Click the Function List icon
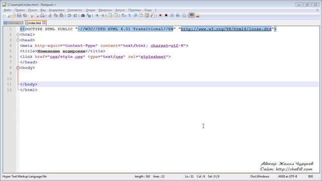The width and height of the screenshot is (322, 181). point(152,16)
